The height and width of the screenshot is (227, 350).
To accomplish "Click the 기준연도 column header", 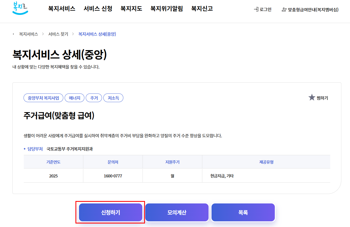I will (53, 162).
